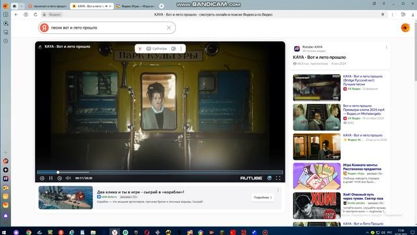Seek along the video progress bar

click(160, 172)
